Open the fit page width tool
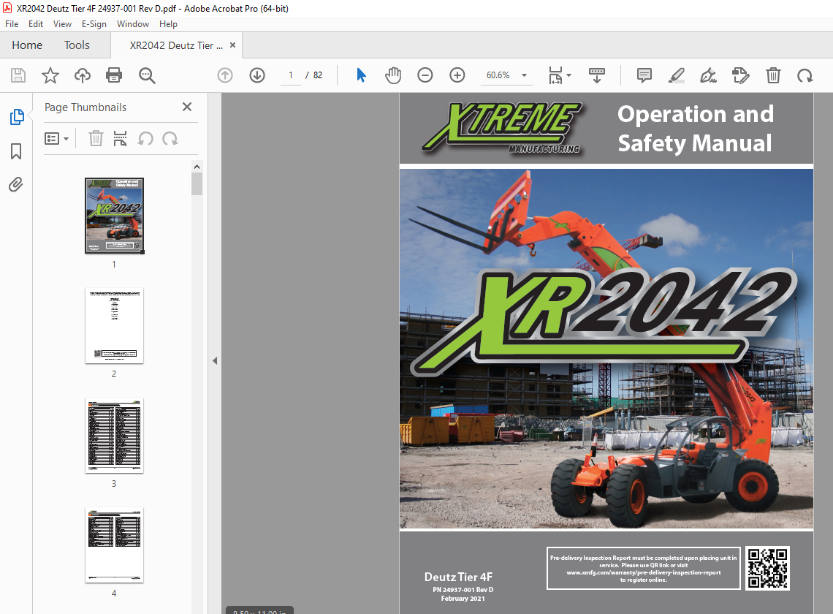Viewport: 833px width, 614px height. [x=555, y=75]
